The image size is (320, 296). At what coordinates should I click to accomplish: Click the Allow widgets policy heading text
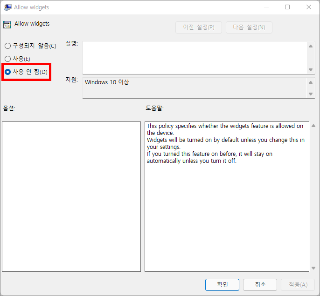[x=32, y=24]
